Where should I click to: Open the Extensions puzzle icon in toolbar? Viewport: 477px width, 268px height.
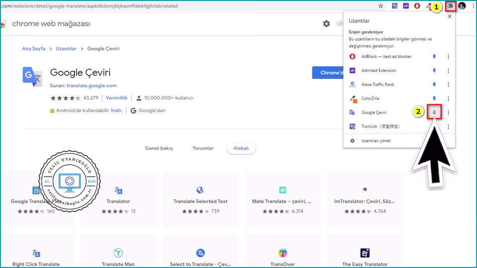click(x=451, y=6)
